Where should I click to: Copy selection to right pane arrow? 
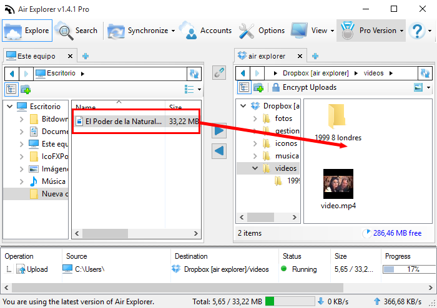[x=219, y=130]
